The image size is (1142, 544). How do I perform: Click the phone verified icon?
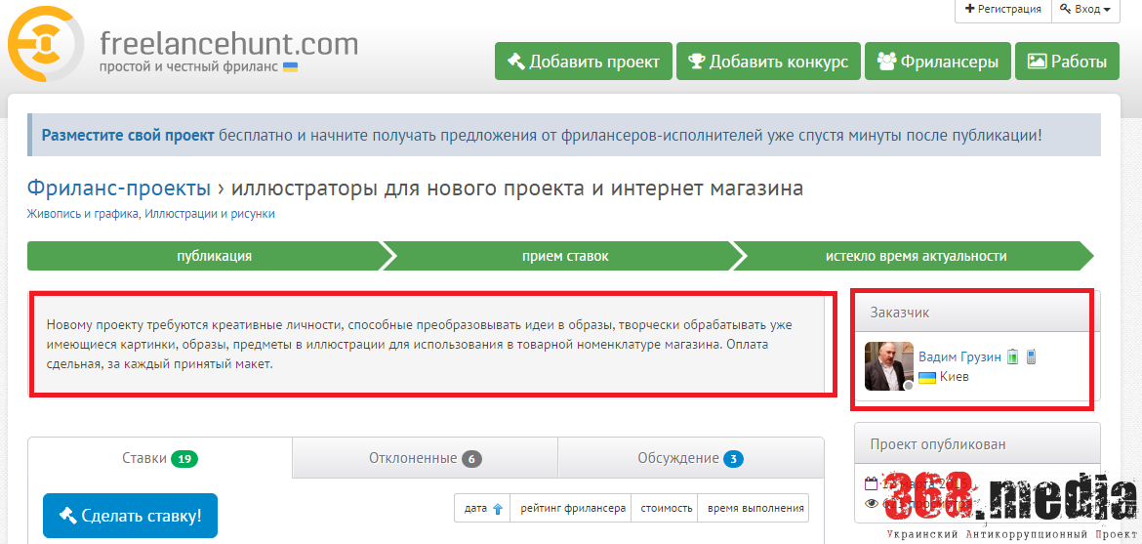coord(1031,357)
